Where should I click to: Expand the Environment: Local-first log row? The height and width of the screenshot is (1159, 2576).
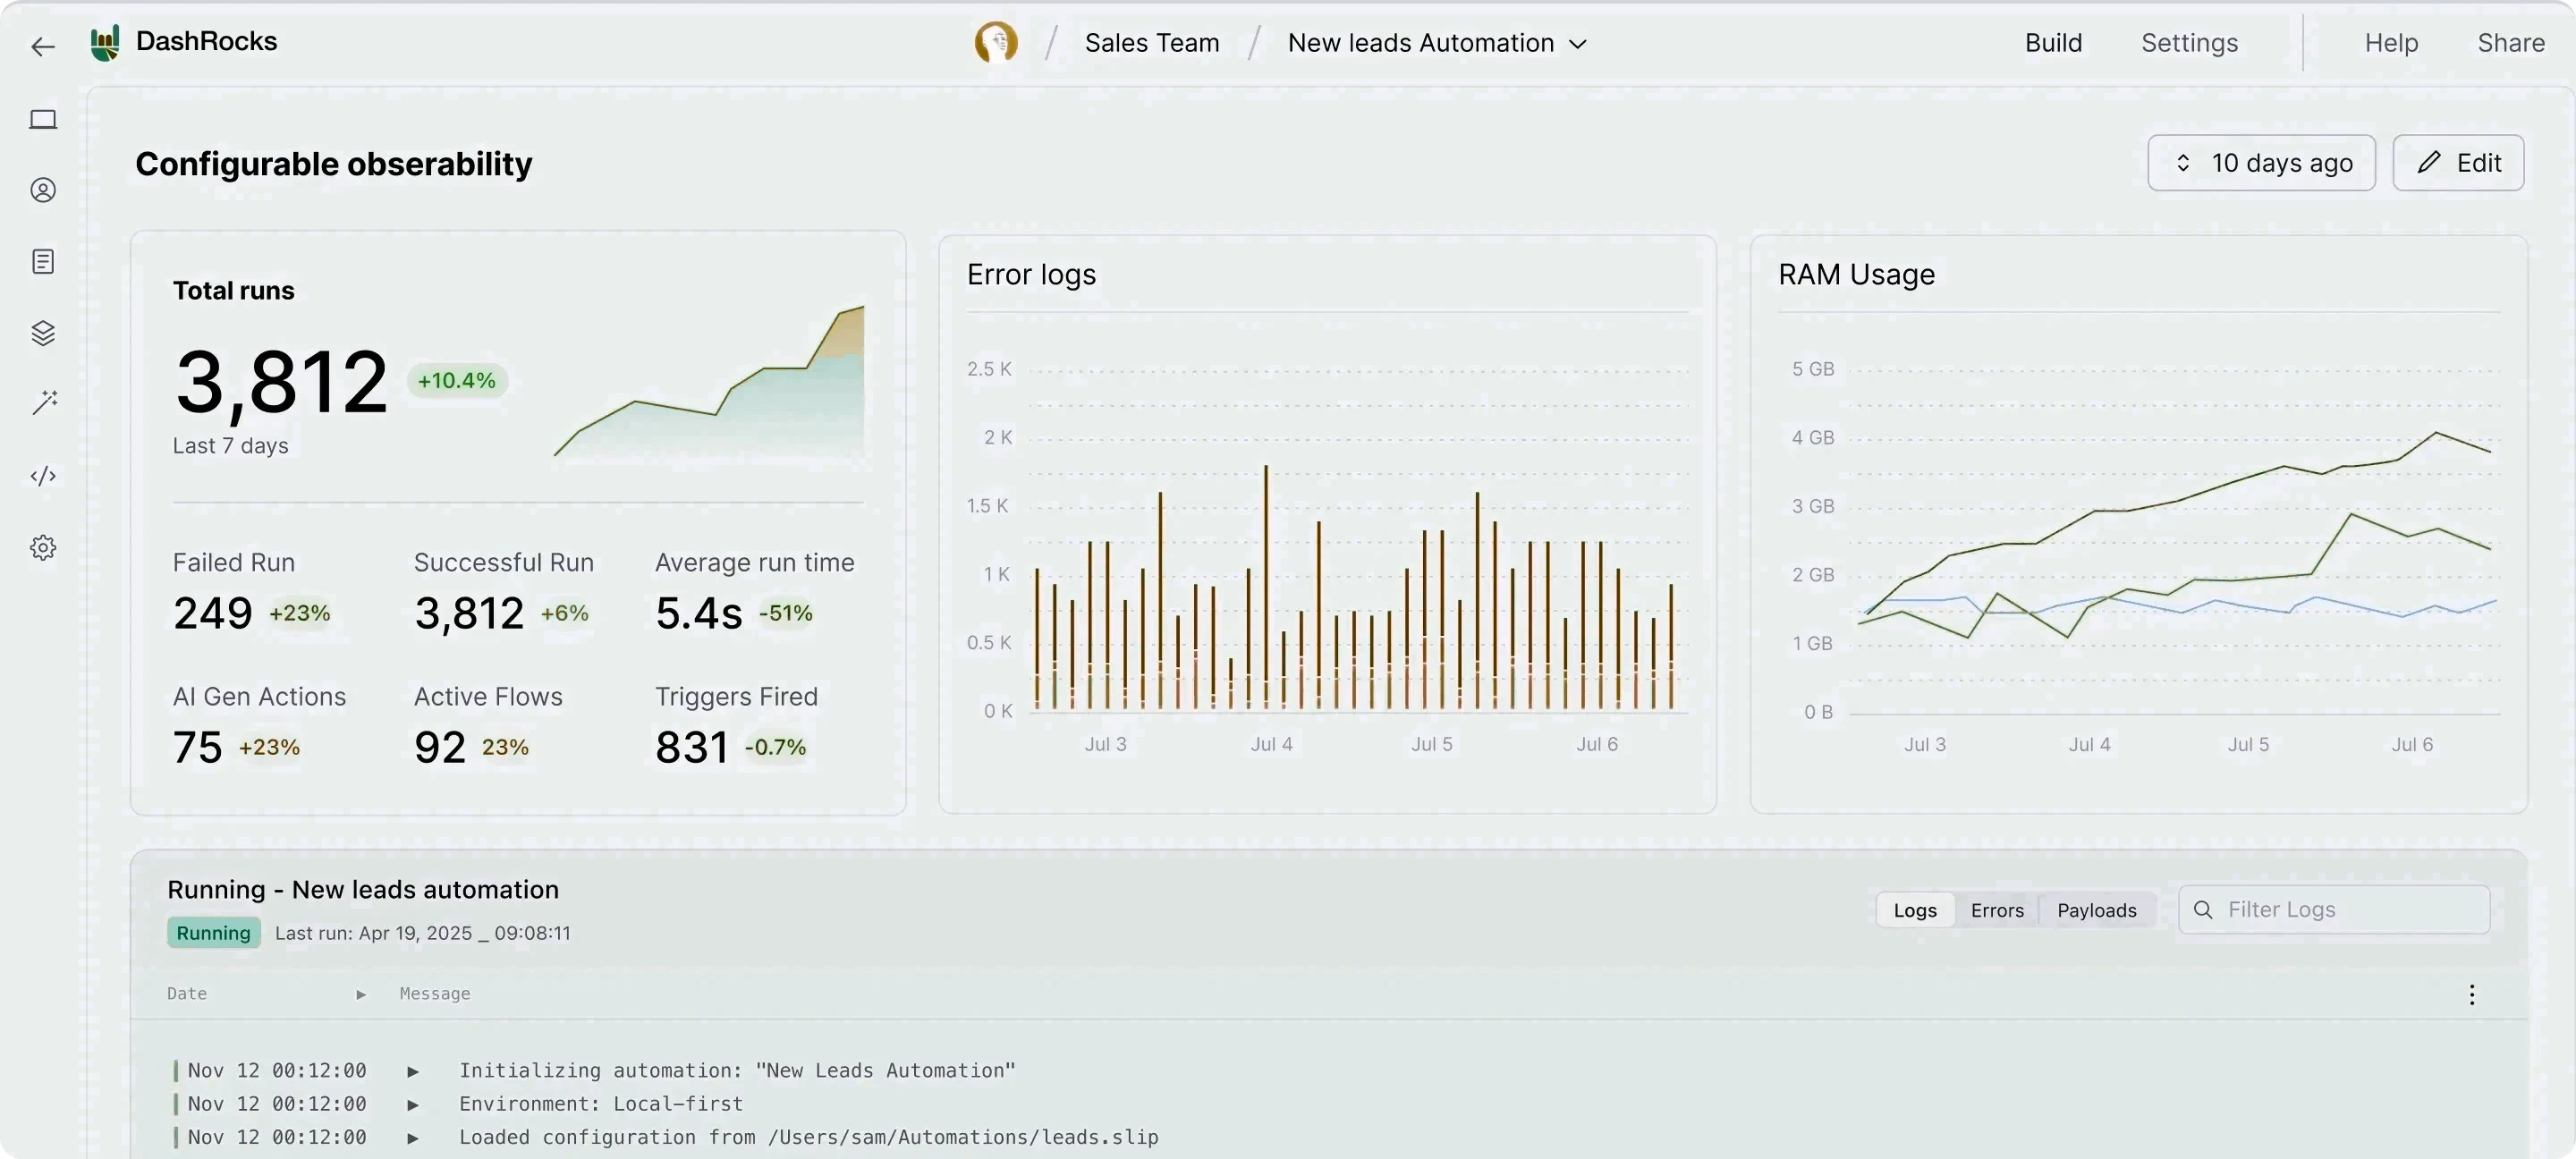pos(413,1105)
